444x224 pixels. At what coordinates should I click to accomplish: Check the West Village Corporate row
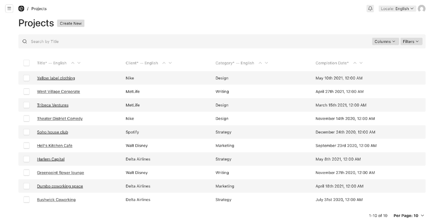coord(26,91)
